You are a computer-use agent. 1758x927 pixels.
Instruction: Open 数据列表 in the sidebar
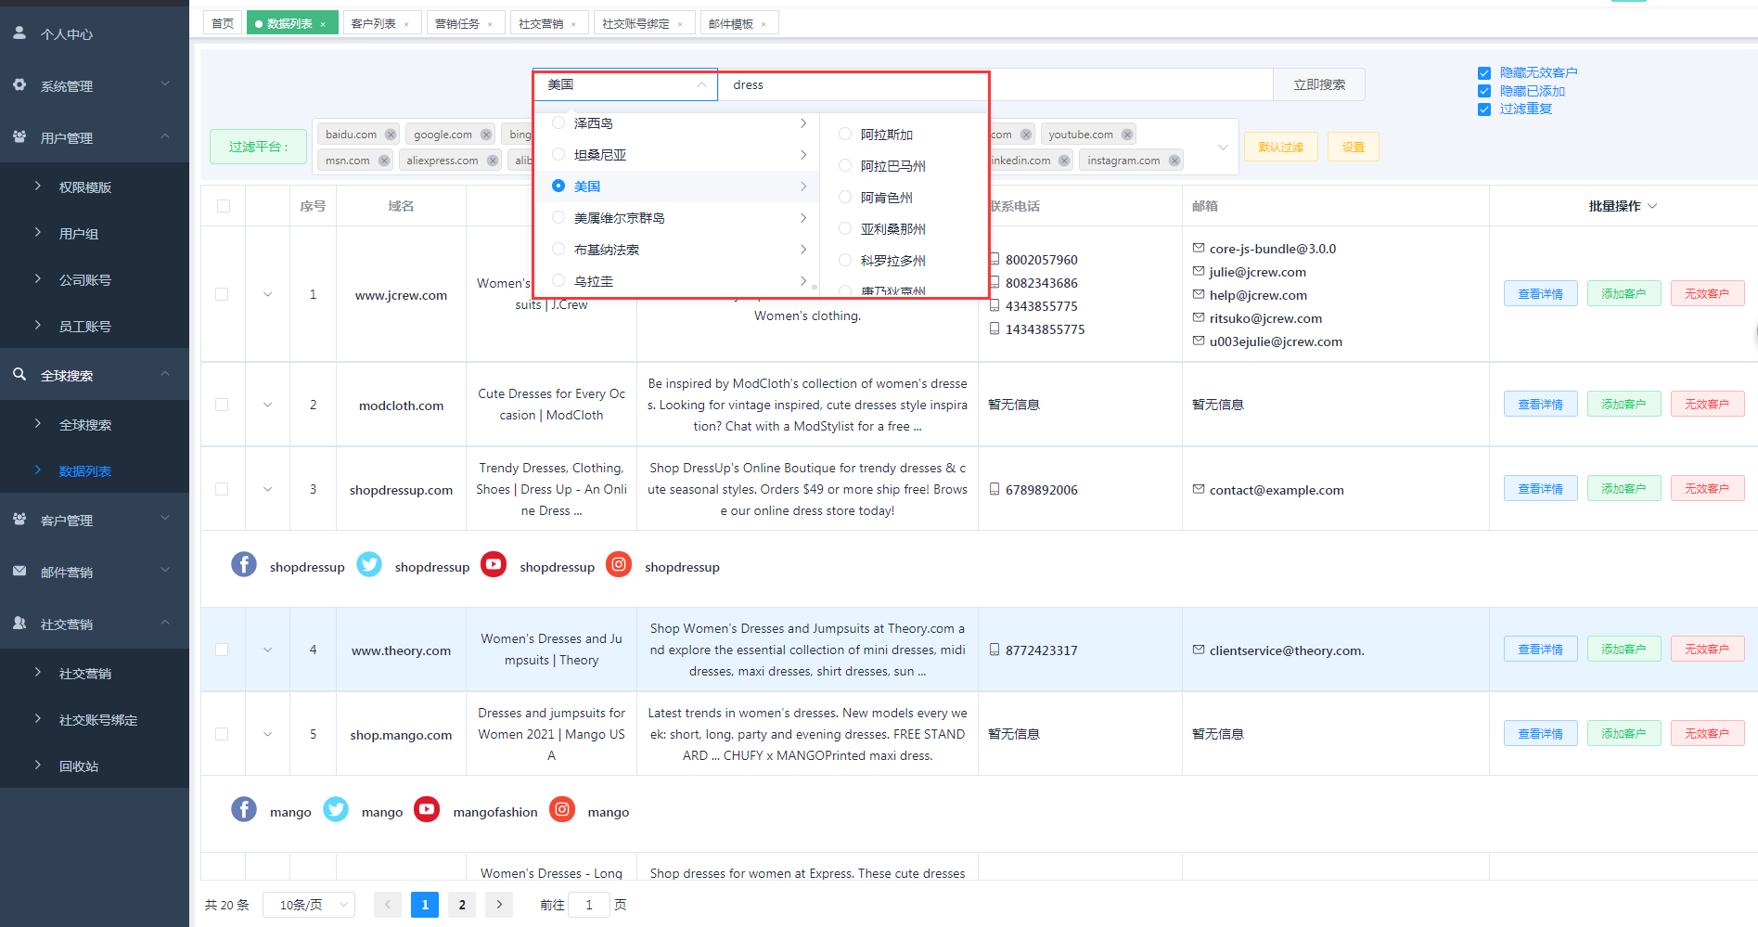pyautogui.click(x=85, y=470)
